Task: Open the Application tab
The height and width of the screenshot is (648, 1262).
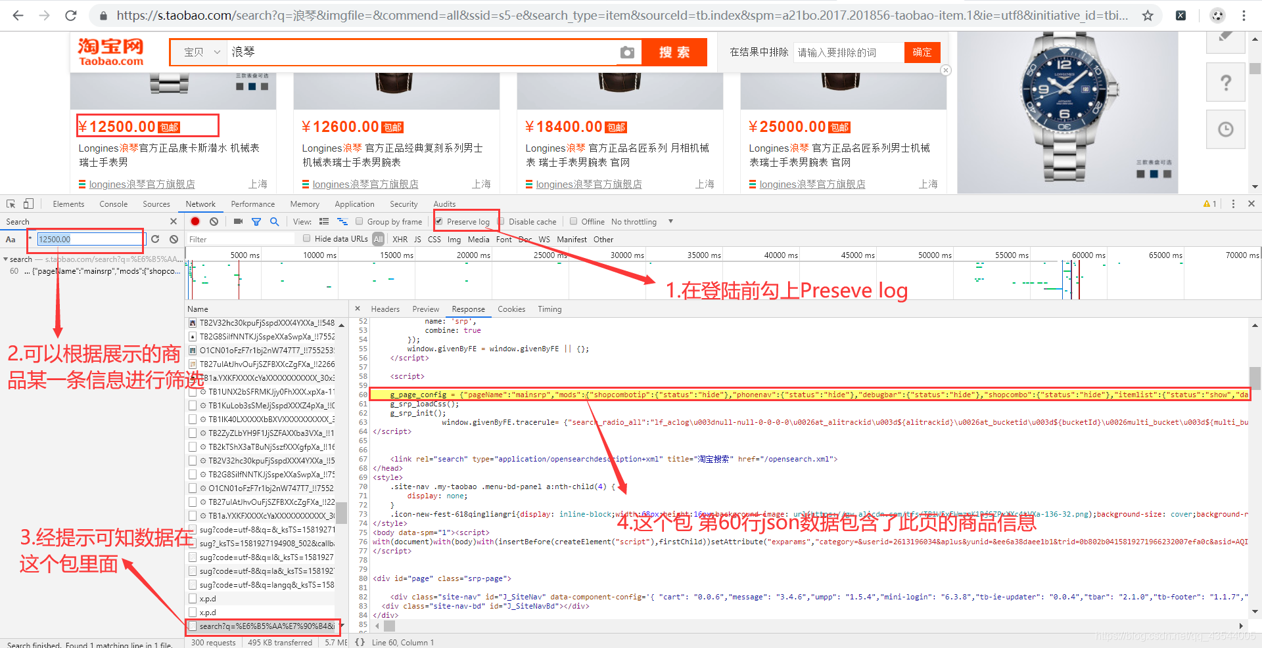Action: [354, 204]
